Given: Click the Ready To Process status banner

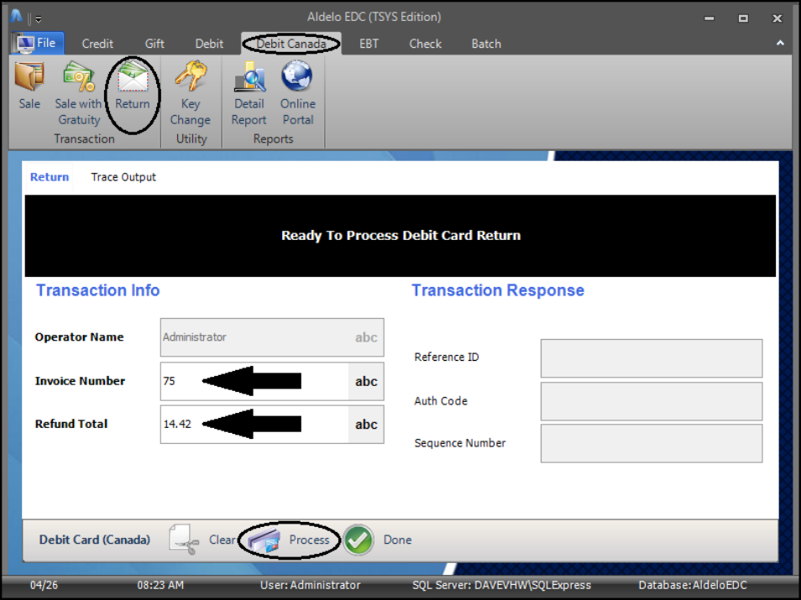Looking at the screenshot, I should (400, 236).
